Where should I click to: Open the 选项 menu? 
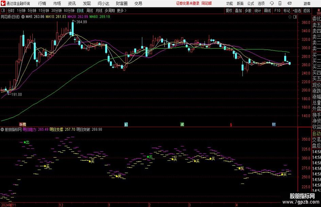coord(261,3)
